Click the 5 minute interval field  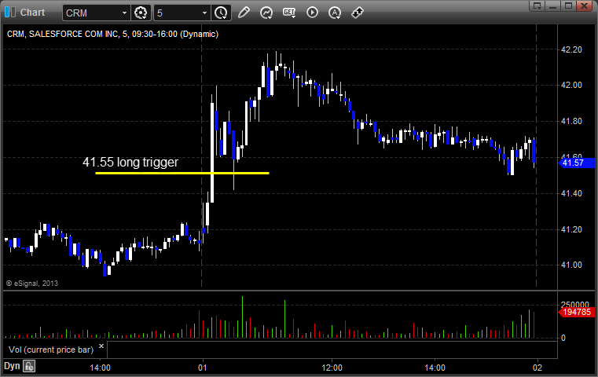(x=182, y=13)
